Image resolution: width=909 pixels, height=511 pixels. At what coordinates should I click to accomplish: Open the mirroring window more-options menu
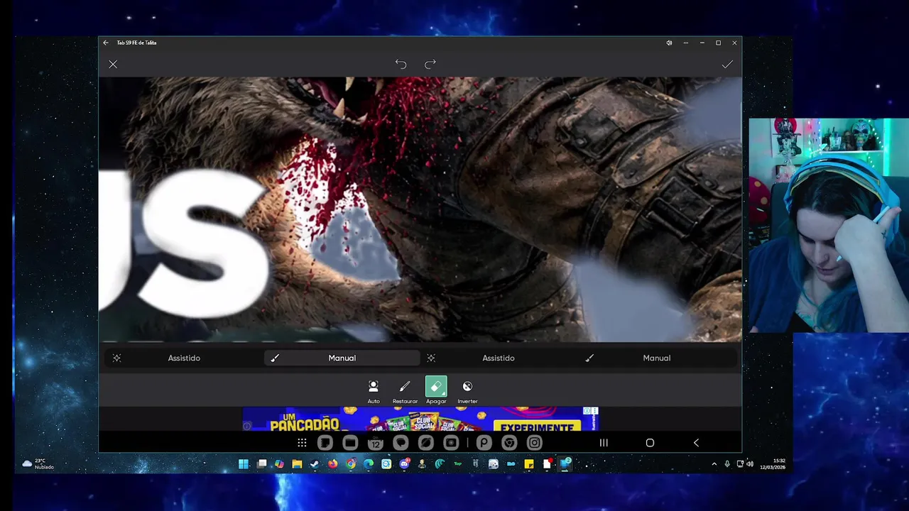[685, 43]
